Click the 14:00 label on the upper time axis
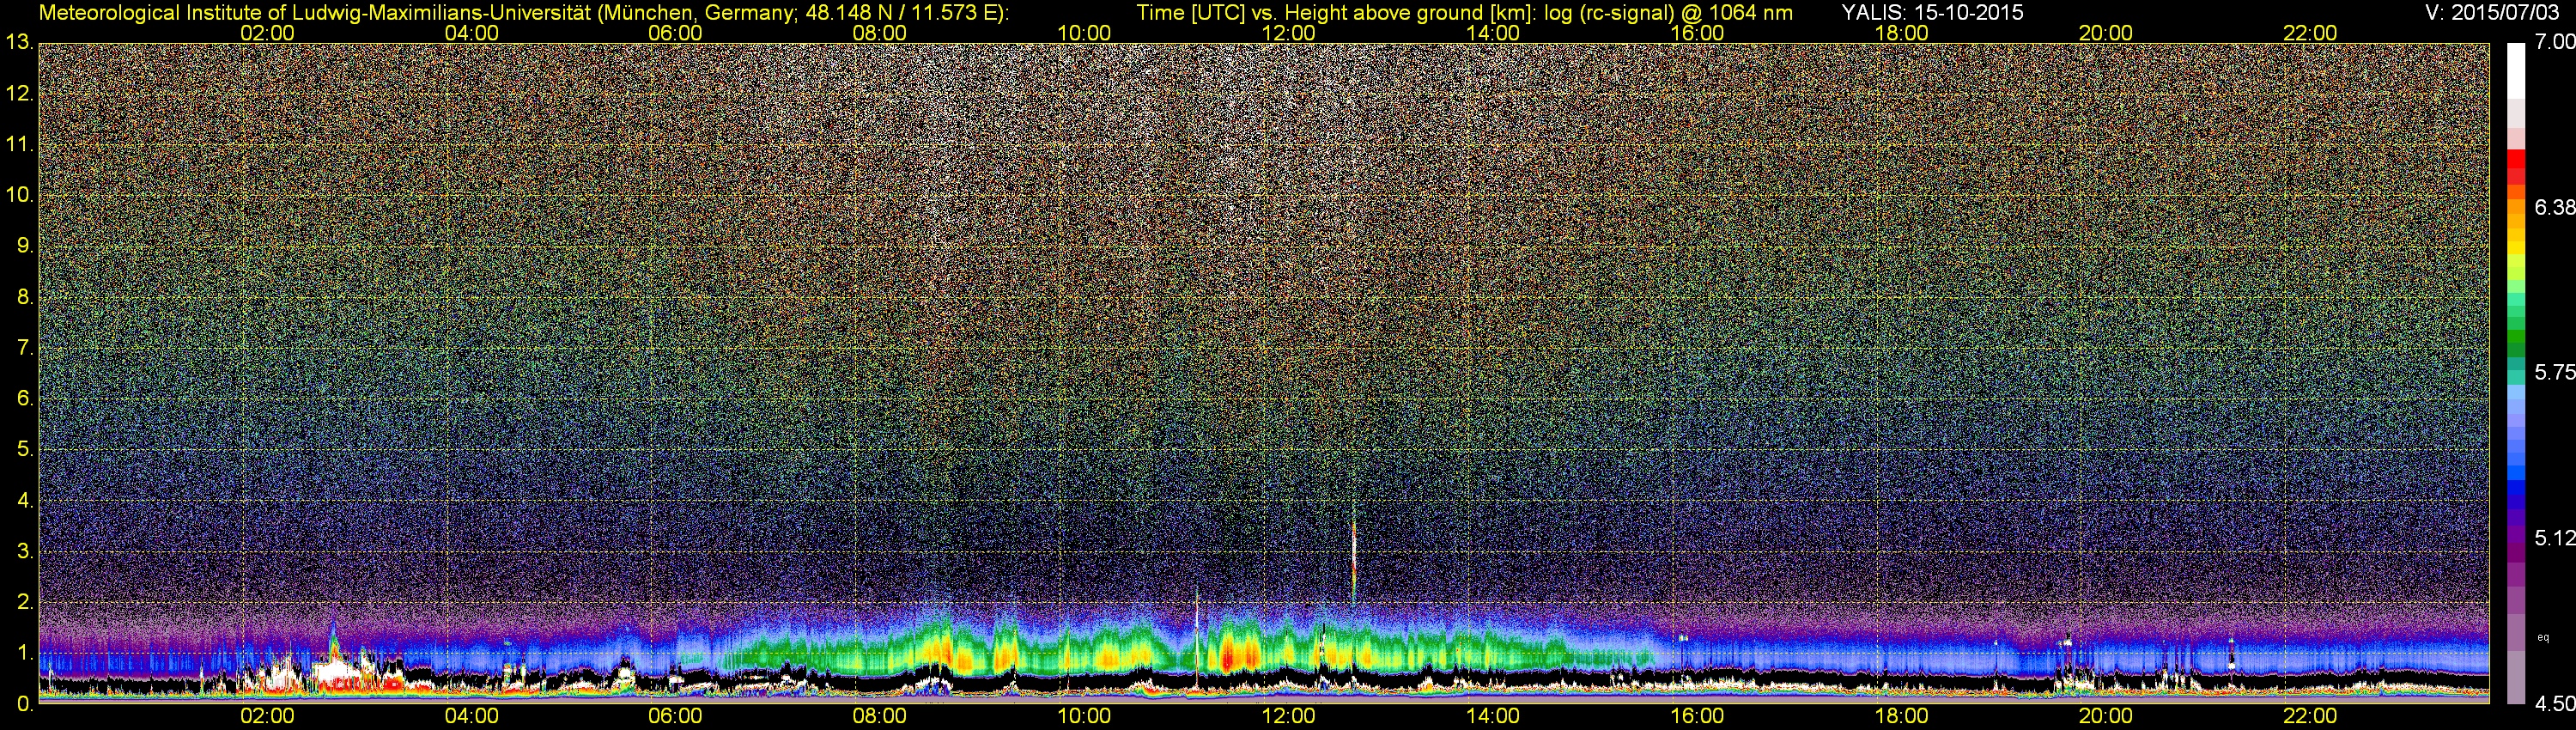The image size is (2576, 730). point(1492,33)
